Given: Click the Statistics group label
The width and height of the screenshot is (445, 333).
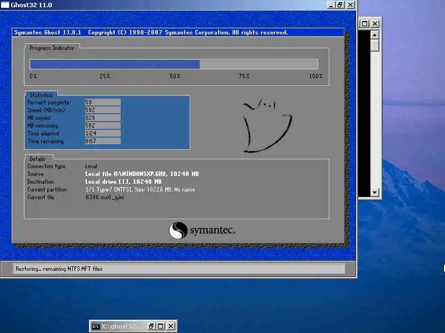Looking at the screenshot, I should [41, 95].
